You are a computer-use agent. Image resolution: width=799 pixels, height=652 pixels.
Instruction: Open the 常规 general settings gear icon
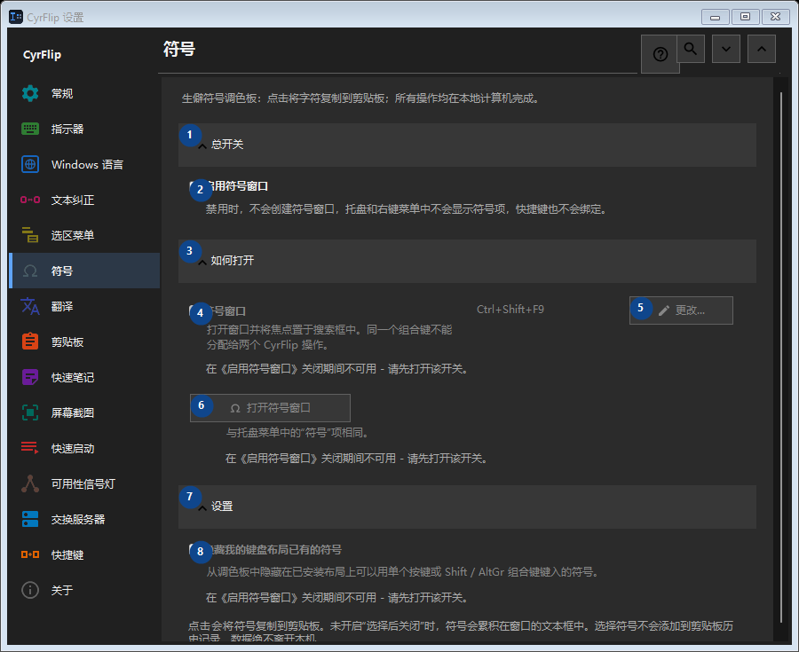tap(30, 94)
